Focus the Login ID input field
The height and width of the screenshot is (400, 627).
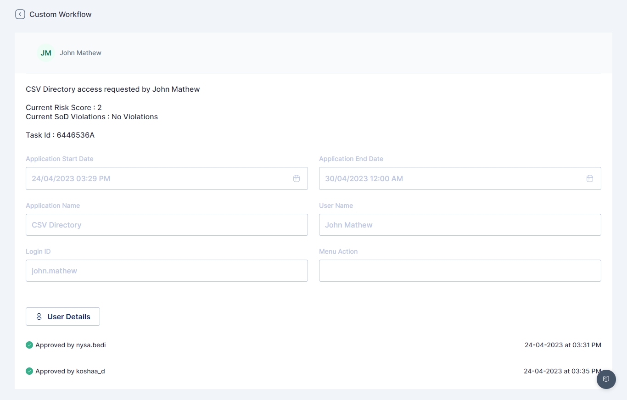click(167, 271)
